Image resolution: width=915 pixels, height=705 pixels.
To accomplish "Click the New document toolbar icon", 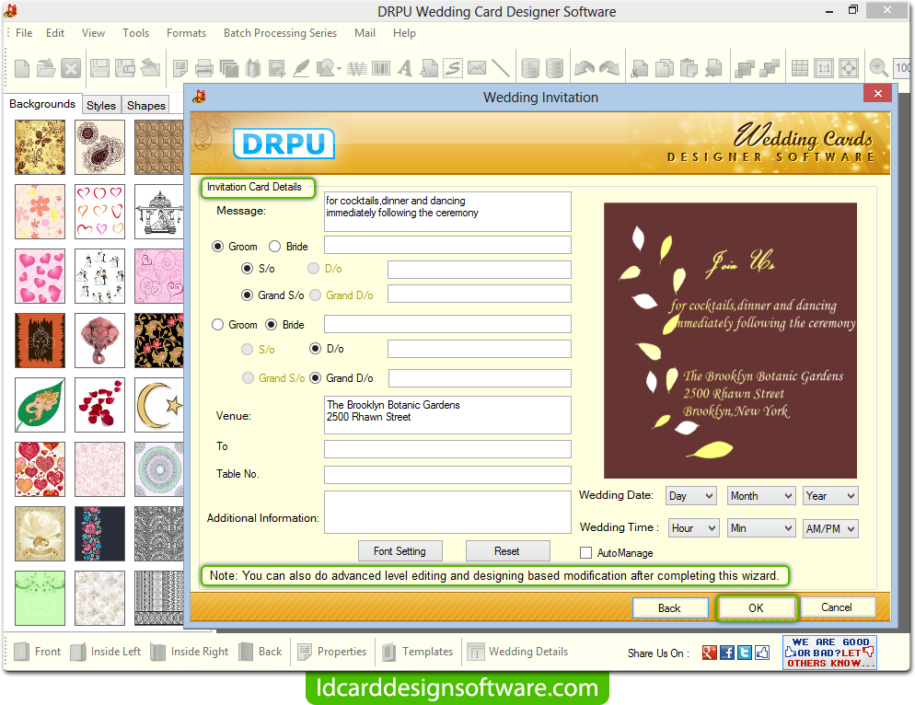I will coord(22,68).
